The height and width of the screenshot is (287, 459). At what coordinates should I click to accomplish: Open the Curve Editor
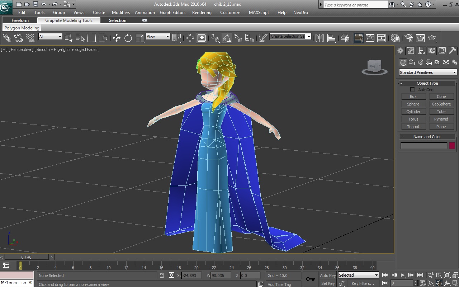[x=370, y=38]
